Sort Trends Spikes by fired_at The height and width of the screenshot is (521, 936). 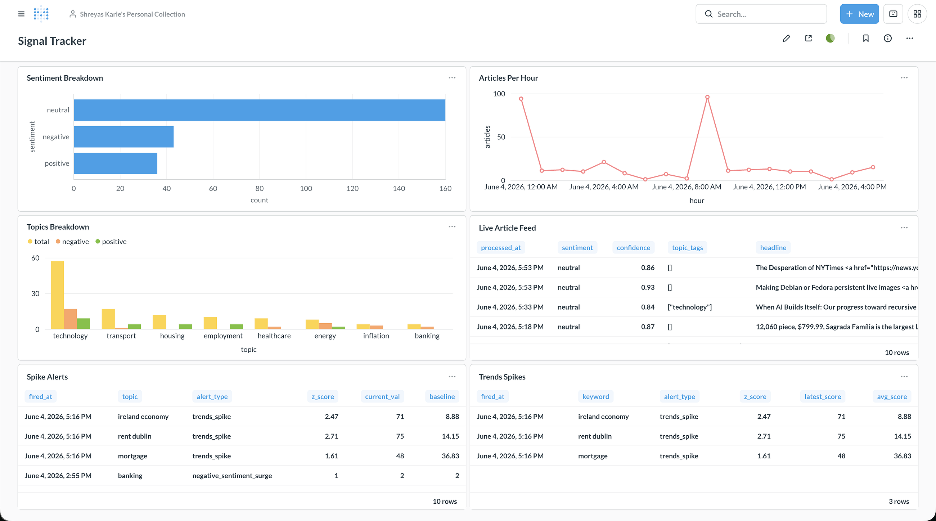click(x=492, y=397)
